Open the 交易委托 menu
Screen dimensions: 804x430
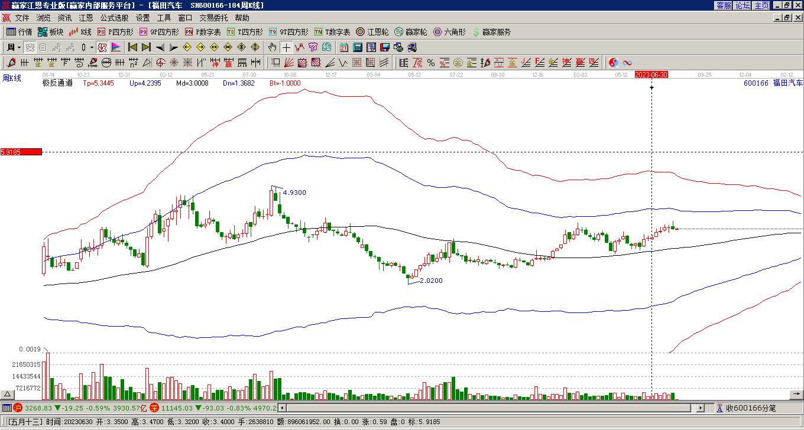(213, 18)
